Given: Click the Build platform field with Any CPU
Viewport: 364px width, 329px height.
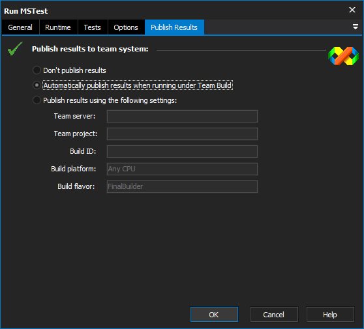Looking at the screenshot, I should coord(182,169).
